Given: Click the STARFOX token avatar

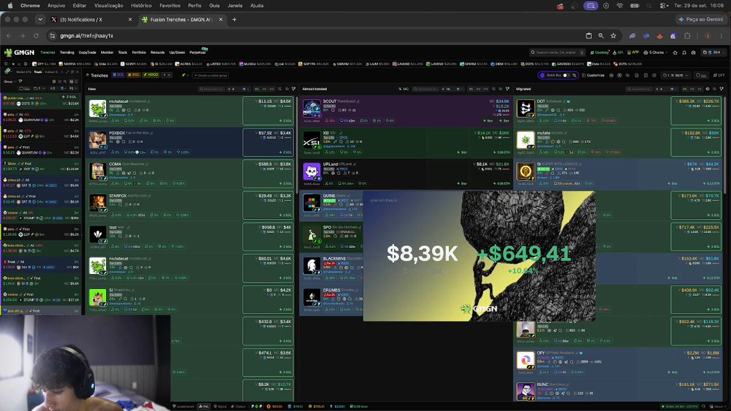Looking at the screenshot, I should click(x=98, y=203).
